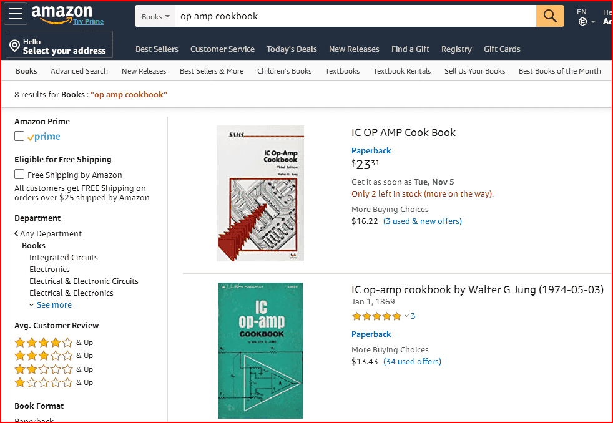
Task: Open the hamburger navigation menu
Action: [x=16, y=14]
